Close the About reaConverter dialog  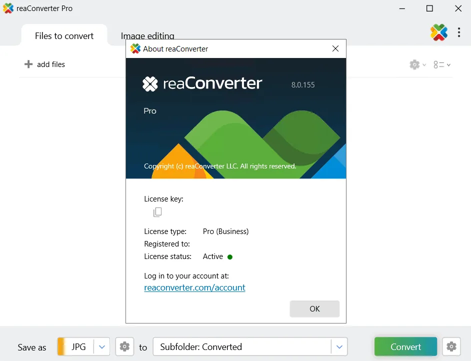pyautogui.click(x=335, y=48)
